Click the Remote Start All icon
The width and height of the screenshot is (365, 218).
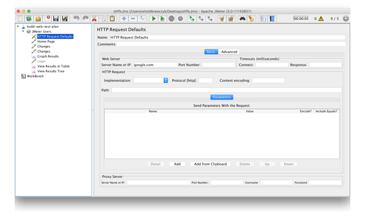click(192, 19)
